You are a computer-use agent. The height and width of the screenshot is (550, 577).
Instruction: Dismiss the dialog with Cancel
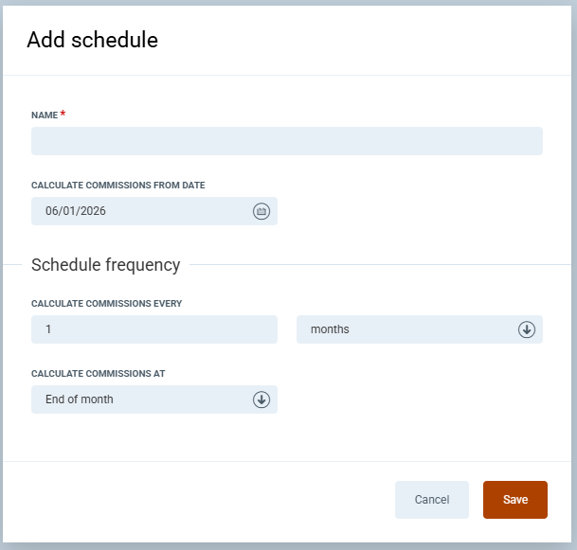click(x=432, y=500)
